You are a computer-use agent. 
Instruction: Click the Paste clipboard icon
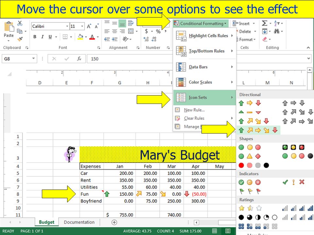click(x=9, y=26)
